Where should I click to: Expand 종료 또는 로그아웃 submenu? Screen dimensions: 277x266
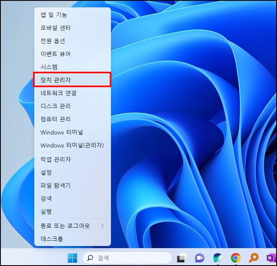pyautogui.click(x=73, y=226)
